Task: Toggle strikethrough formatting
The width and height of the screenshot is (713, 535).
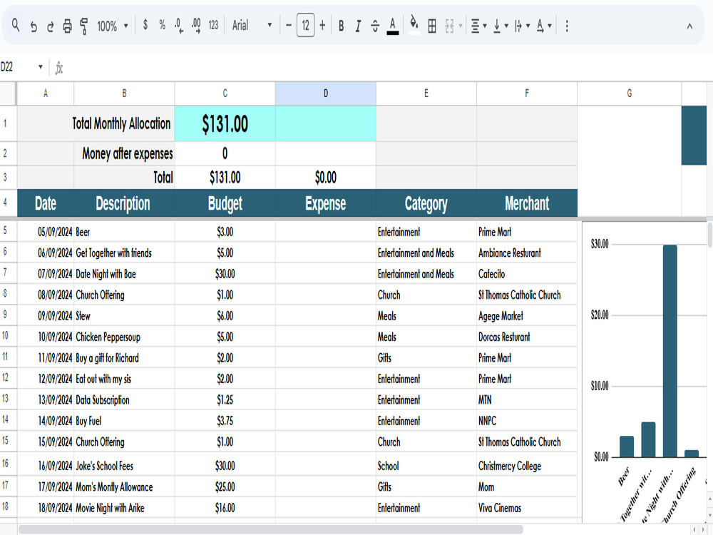Action: tap(375, 26)
